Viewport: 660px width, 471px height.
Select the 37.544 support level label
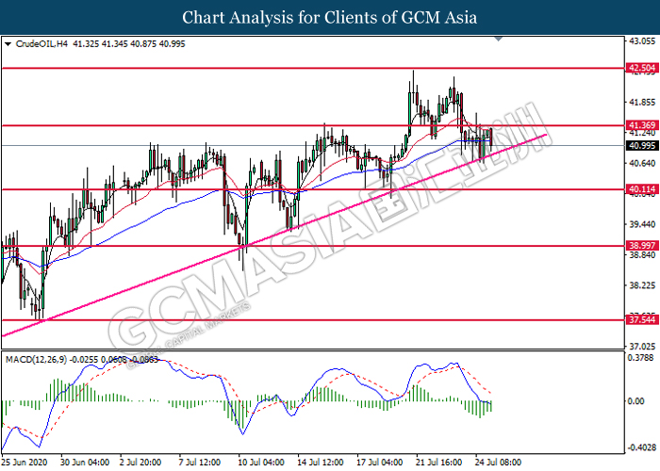coord(642,319)
